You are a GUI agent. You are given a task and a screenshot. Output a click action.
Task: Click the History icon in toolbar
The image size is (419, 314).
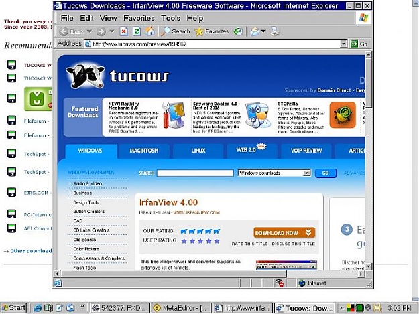pyautogui.click(x=238, y=31)
